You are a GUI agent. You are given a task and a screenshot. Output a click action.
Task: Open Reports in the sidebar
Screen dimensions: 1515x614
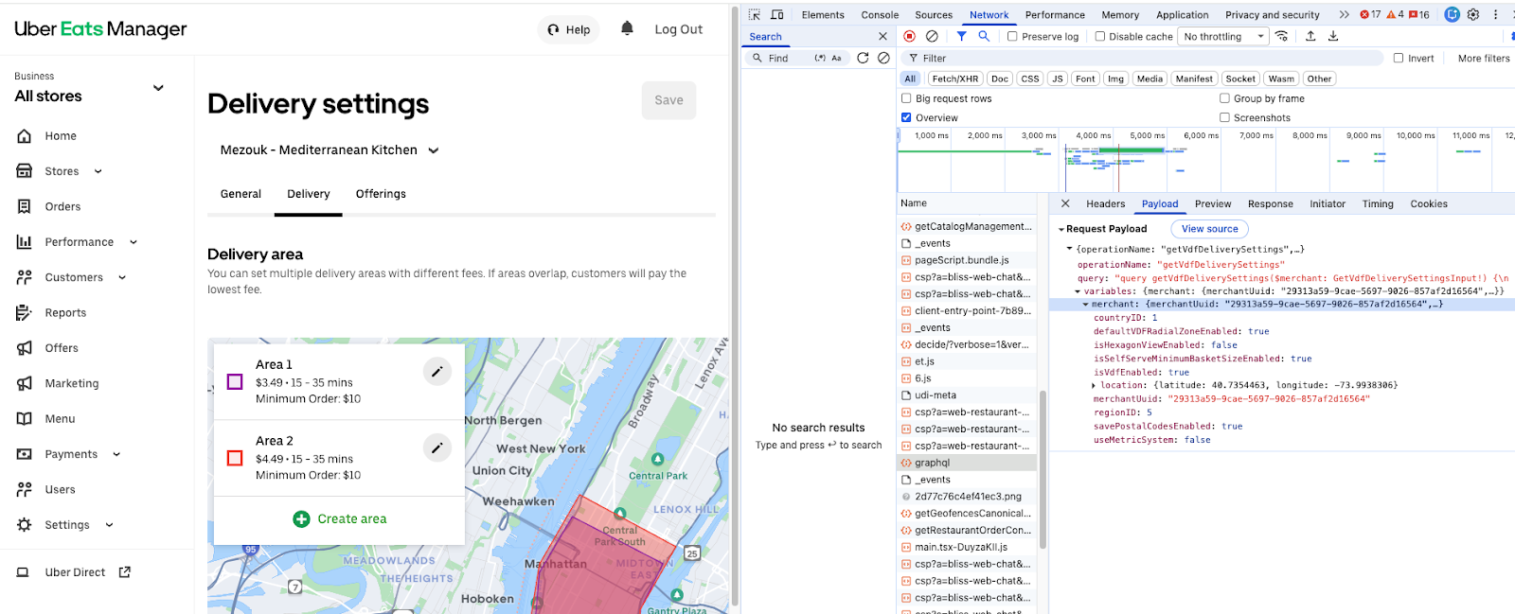click(x=65, y=313)
